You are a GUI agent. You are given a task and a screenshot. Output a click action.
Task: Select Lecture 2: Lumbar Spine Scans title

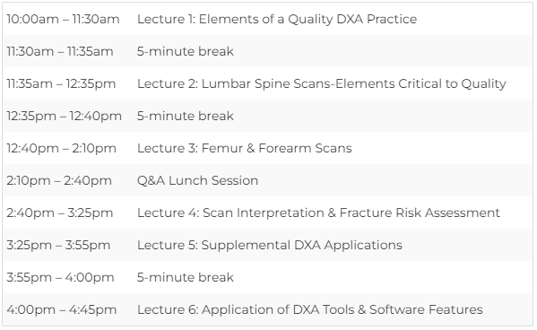tap(322, 84)
